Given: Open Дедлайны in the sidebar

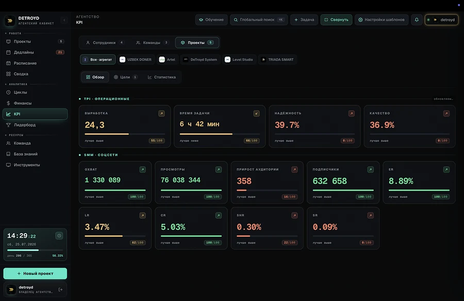Looking at the screenshot, I should (35, 52).
